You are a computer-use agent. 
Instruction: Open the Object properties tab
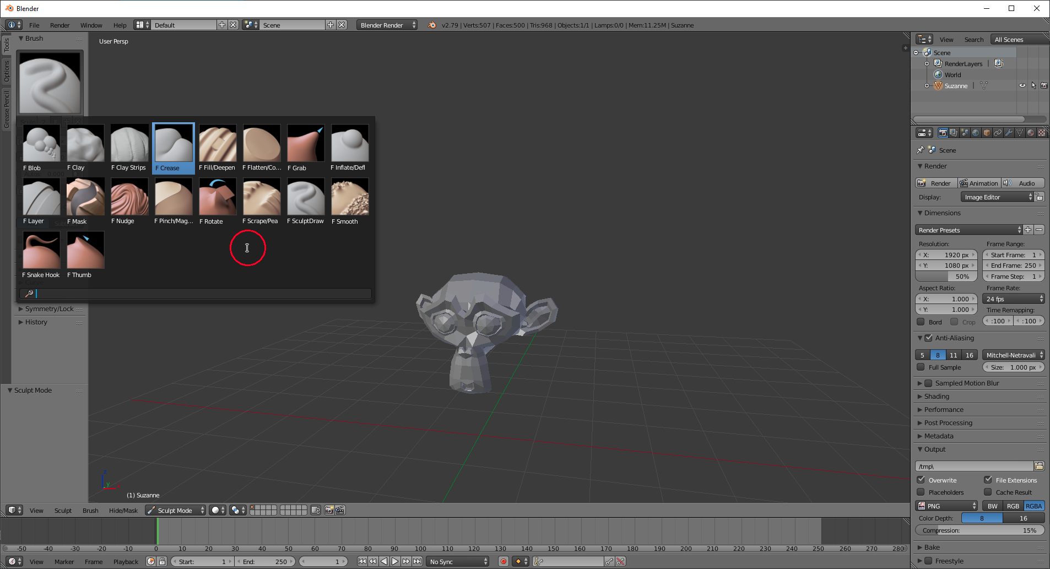click(x=987, y=133)
